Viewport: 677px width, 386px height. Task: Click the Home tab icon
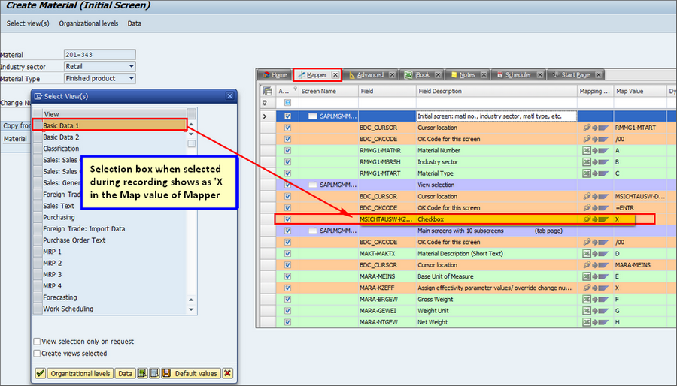point(266,75)
